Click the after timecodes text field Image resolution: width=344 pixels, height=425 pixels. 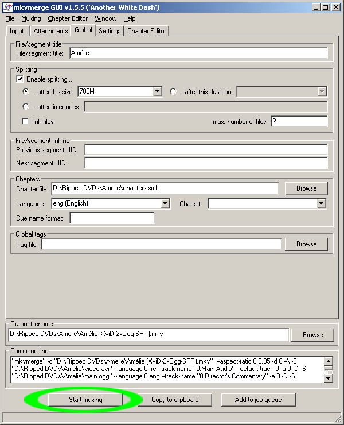pos(206,106)
